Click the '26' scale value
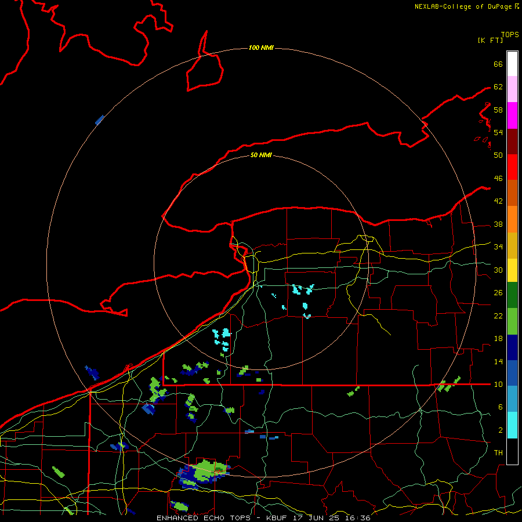522x522 pixels. (x=498, y=293)
